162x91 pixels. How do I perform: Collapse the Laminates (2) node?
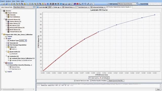6,56
